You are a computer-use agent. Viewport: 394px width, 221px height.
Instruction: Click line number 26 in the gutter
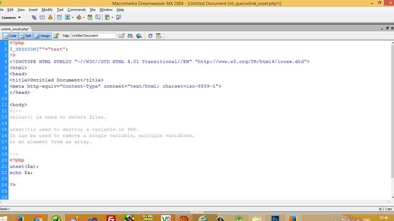pos(4,197)
